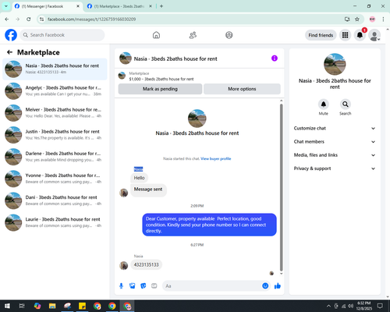Viewport: 390px width, 312px height.
Task: Switch to the Messenger browser tab
Action: pos(47,6)
